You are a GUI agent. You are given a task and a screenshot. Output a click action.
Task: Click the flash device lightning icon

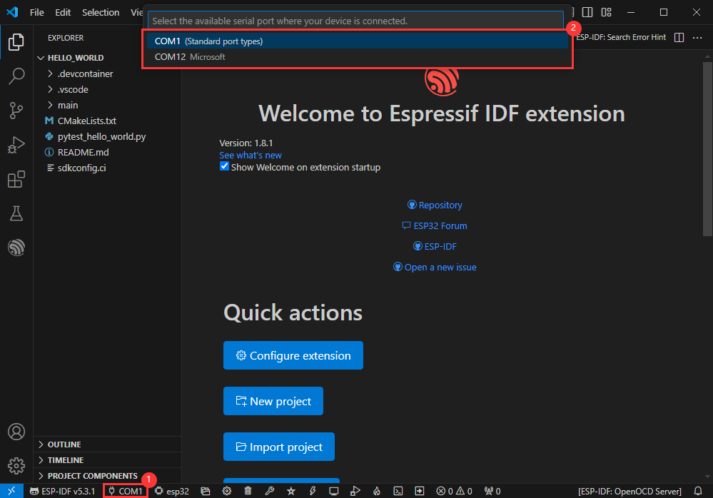pyautogui.click(x=313, y=491)
